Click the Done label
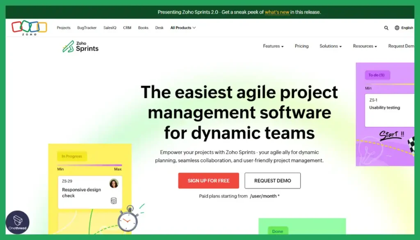The width and height of the screenshot is (420, 240). (x=278, y=231)
